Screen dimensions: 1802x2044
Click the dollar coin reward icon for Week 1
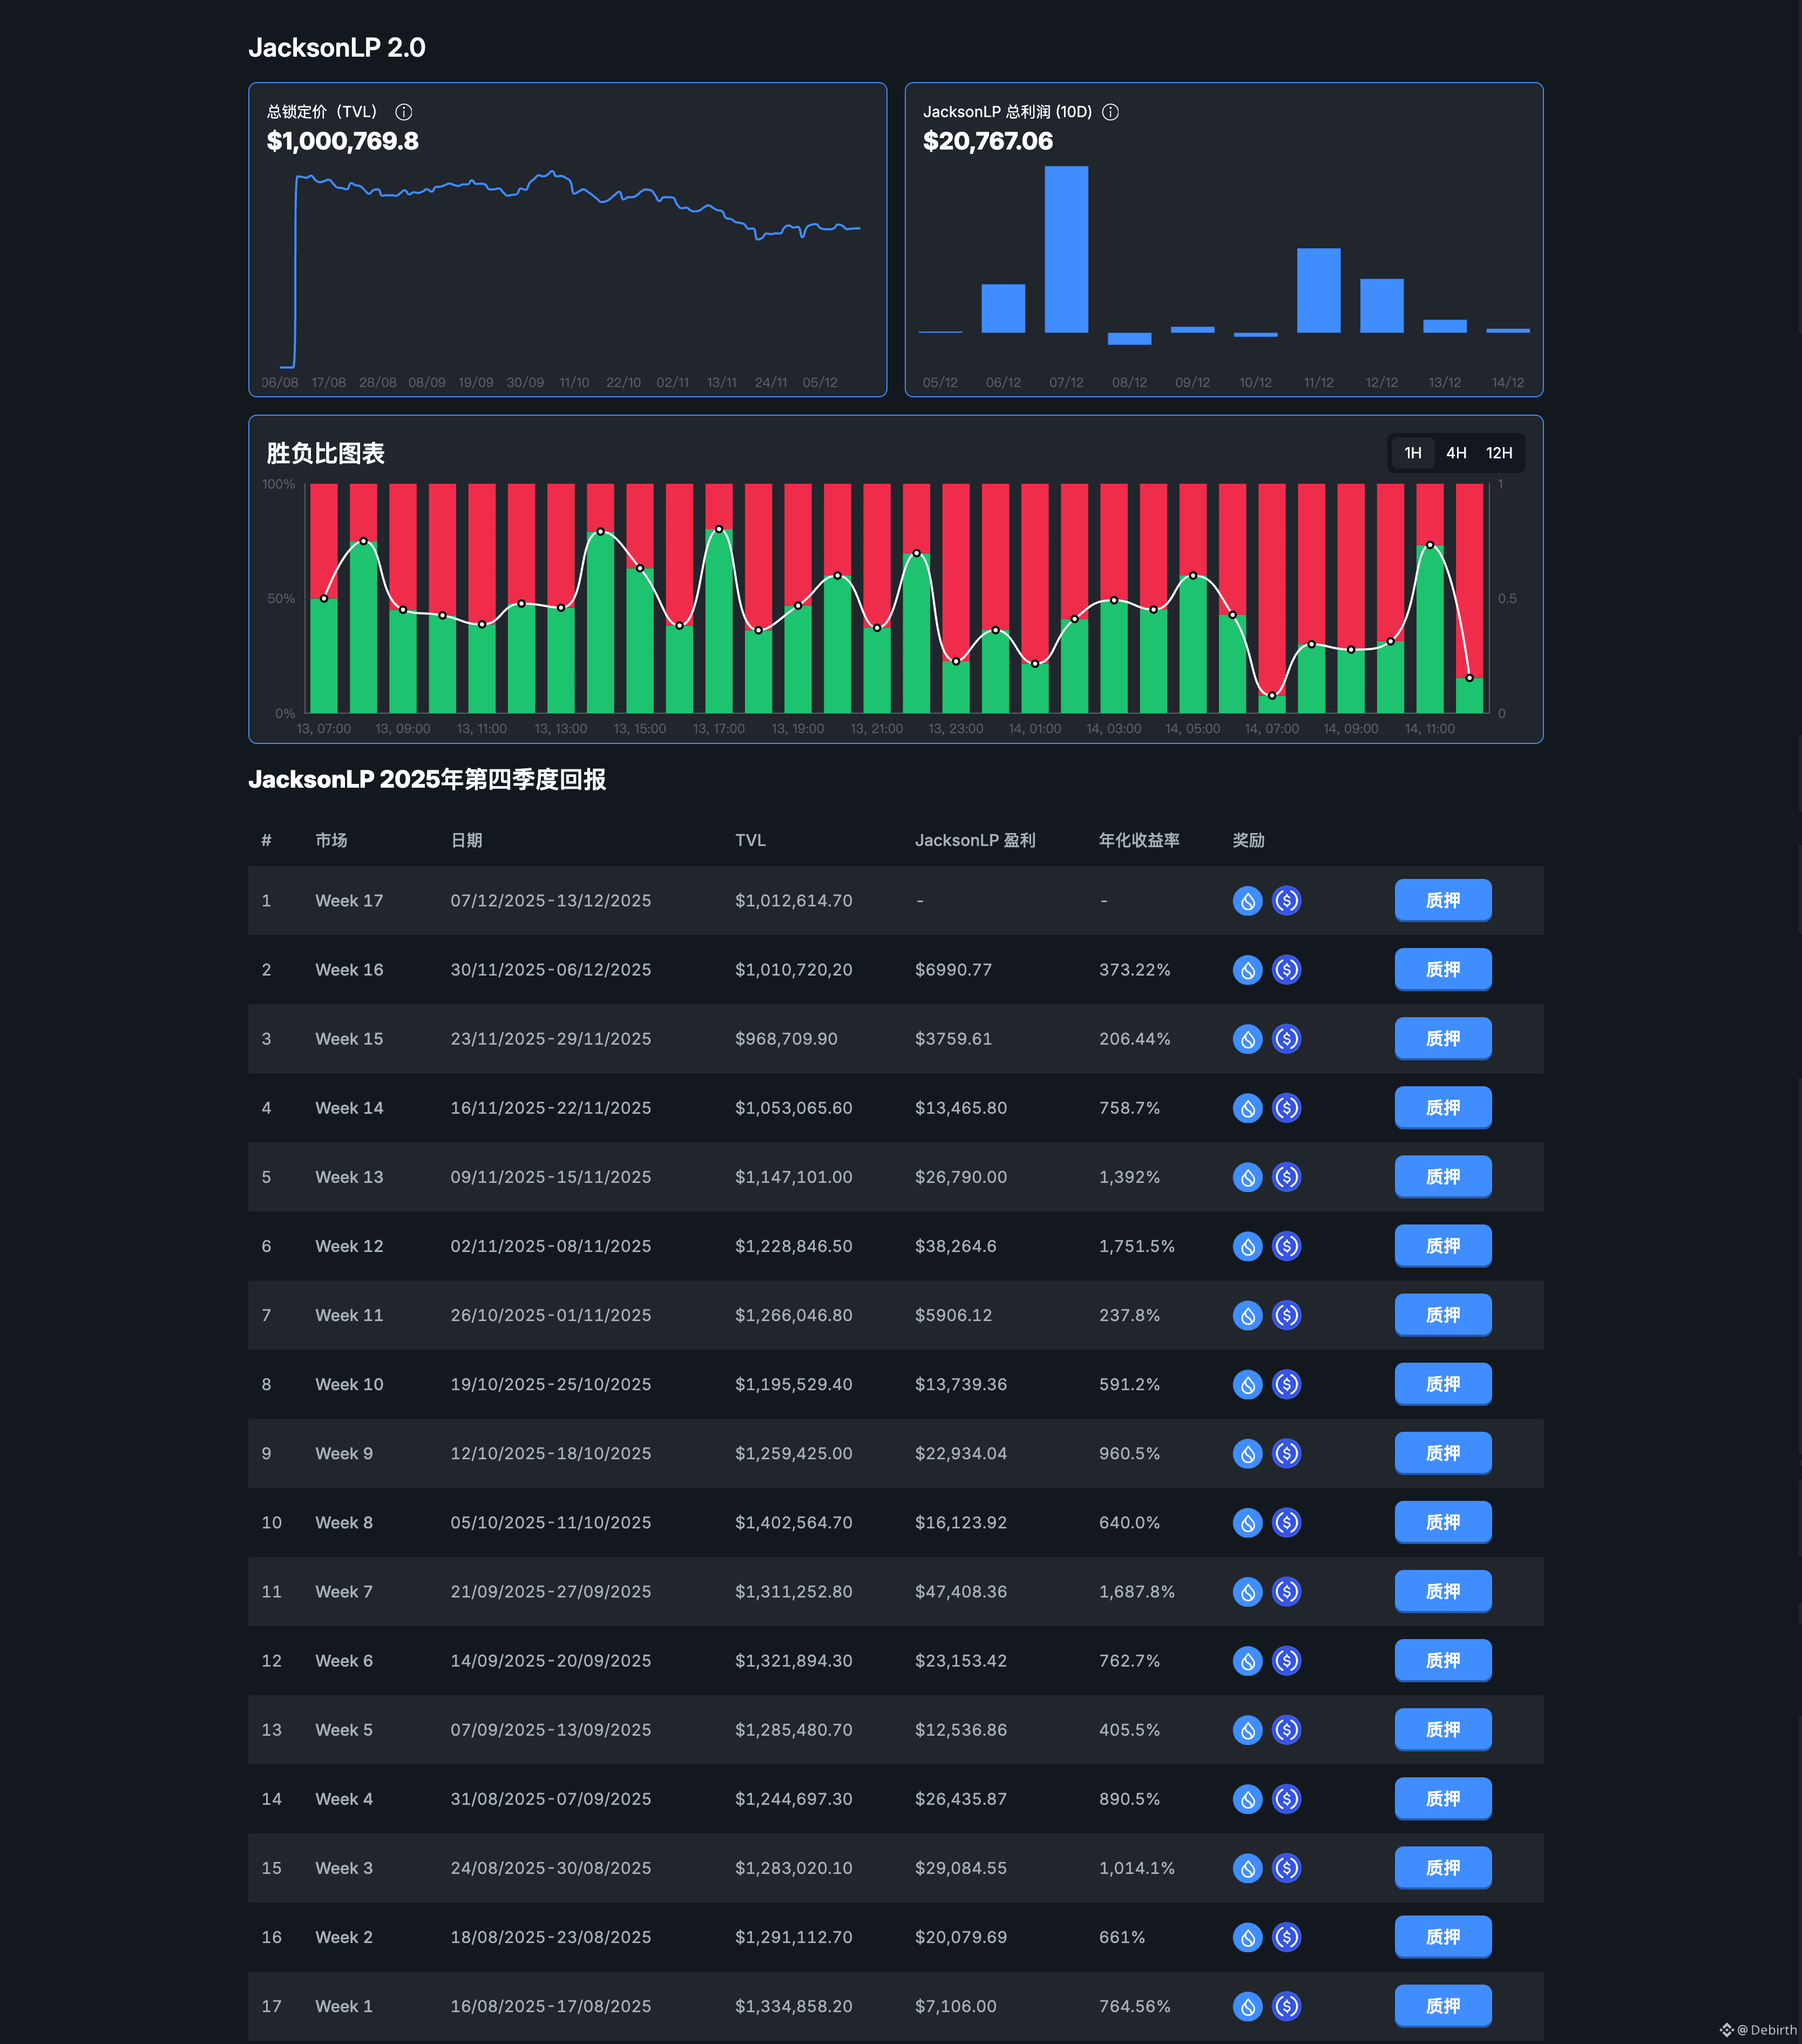pos(1286,2006)
